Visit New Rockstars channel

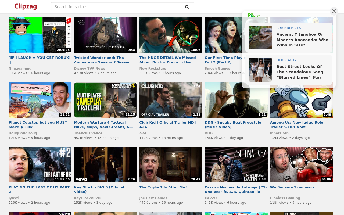click(x=153, y=69)
